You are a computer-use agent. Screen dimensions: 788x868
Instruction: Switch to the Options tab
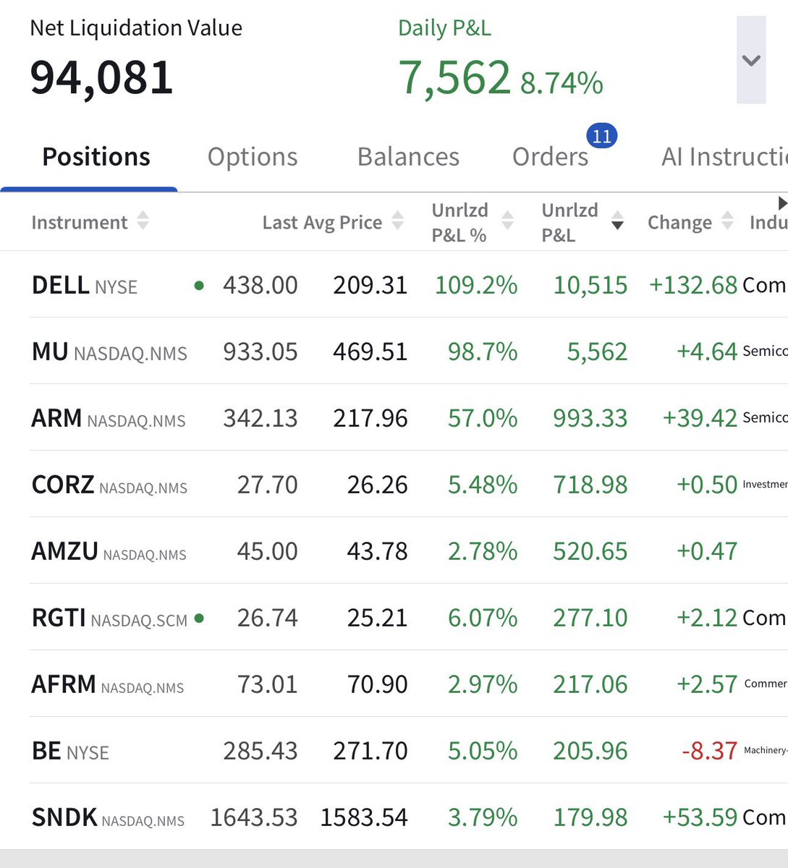click(x=253, y=157)
